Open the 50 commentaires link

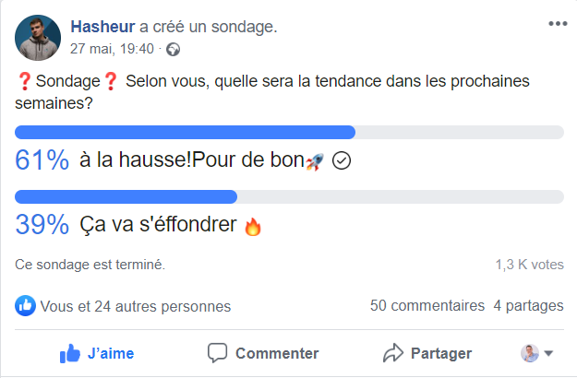coord(427,305)
